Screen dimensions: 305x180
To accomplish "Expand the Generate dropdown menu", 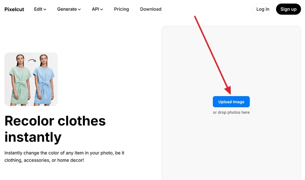I will pos(69,9).
